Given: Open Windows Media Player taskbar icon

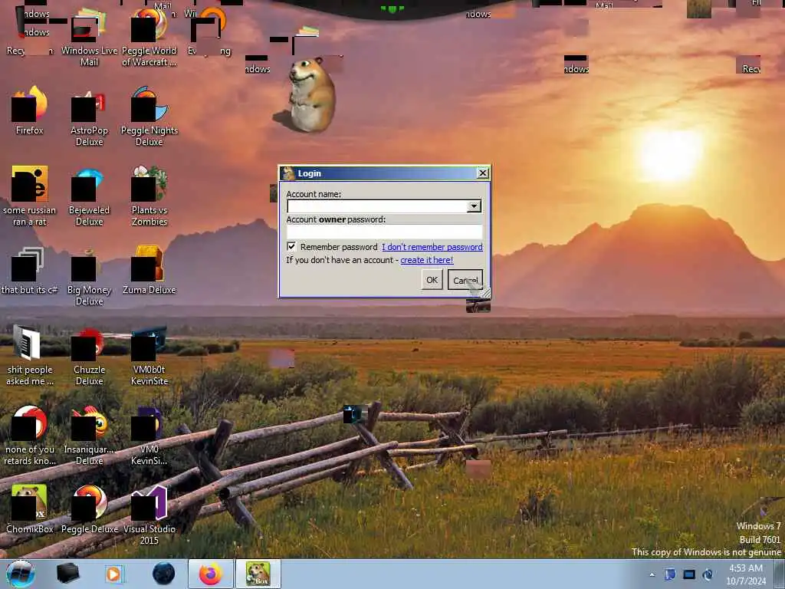Looking at the screenshot, I should pyautogui.click(x=113, y=574).
